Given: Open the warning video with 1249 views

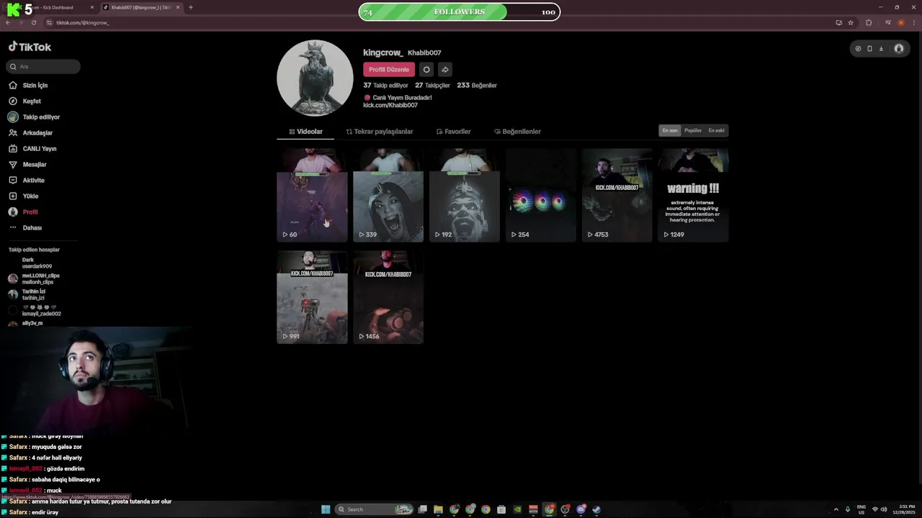Looking at the screenshot, I should [693, 195].
